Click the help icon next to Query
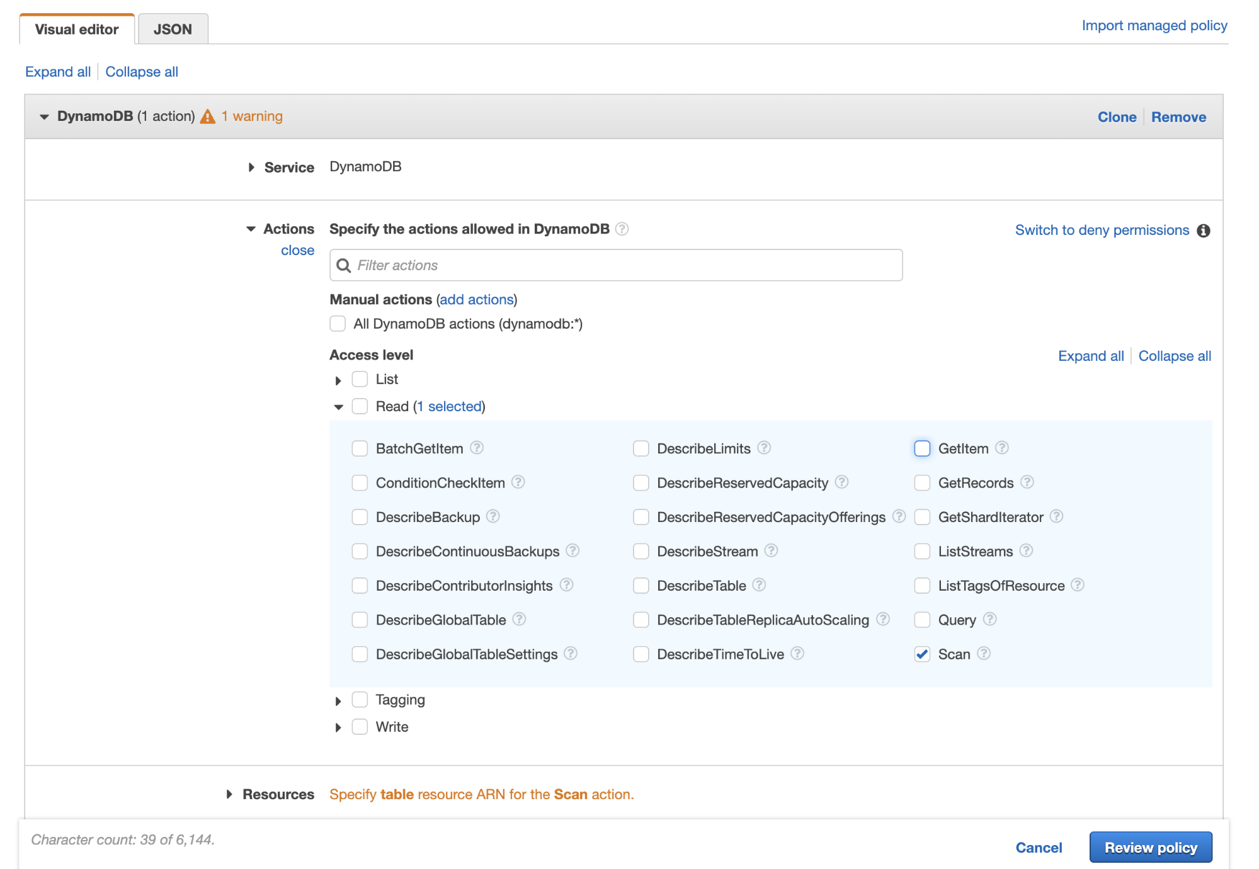The height and width of the screenshot is (869, 1259). 989,620
